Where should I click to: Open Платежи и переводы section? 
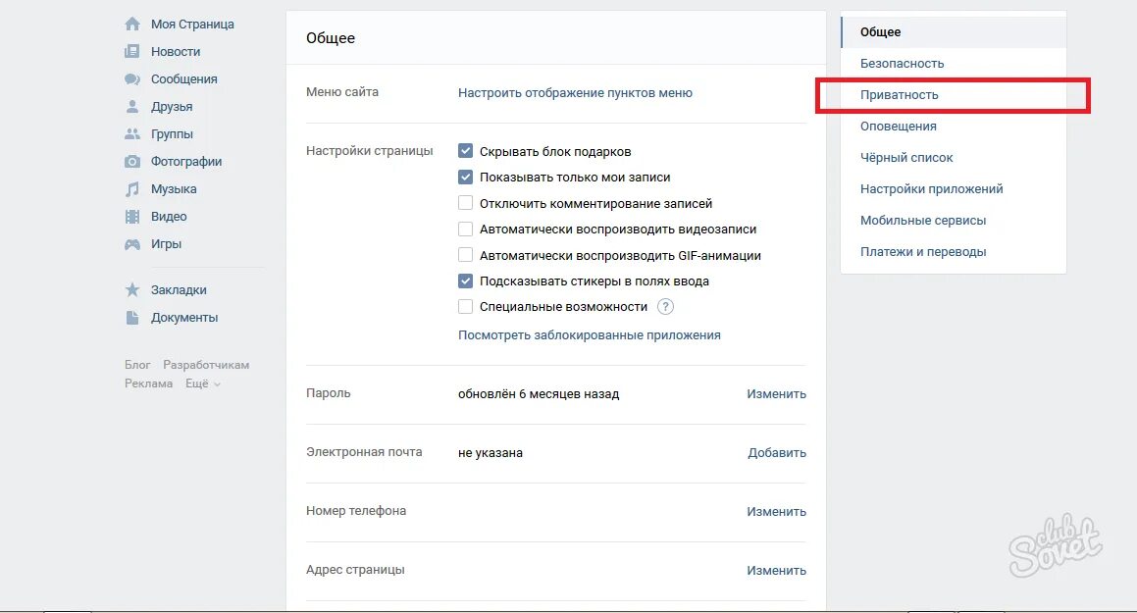click(954, 251)
